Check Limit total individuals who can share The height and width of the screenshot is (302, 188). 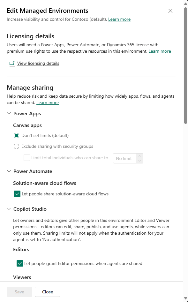pos(26,158)
